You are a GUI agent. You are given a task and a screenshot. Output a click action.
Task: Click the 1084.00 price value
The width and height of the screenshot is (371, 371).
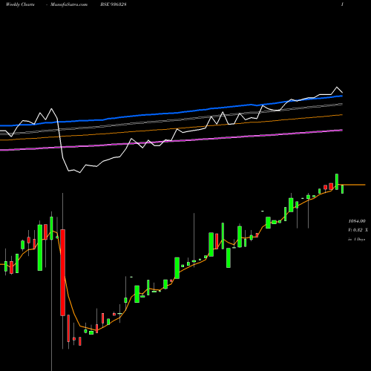[x=357, y=221]
